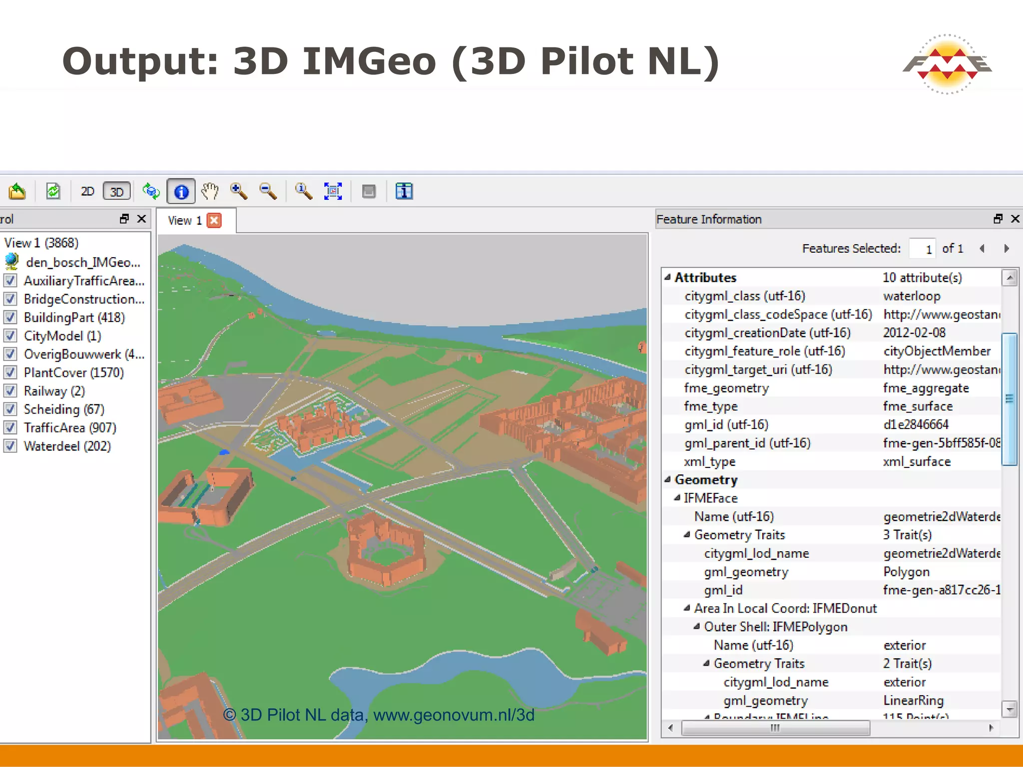Viewport: 1023px width, 767px height.
Task: Select the fme_geometry attribute row
Action: pyautogui.click(x=832, y=388)
